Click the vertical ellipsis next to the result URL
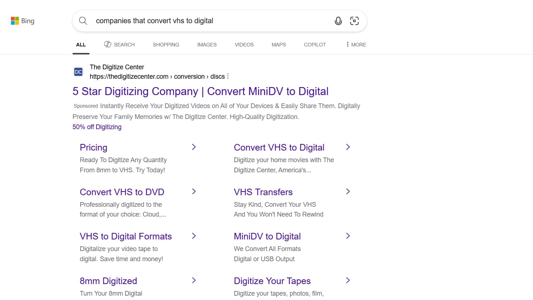533x300 pixels. pyautogui.click(x=228, y=76)
